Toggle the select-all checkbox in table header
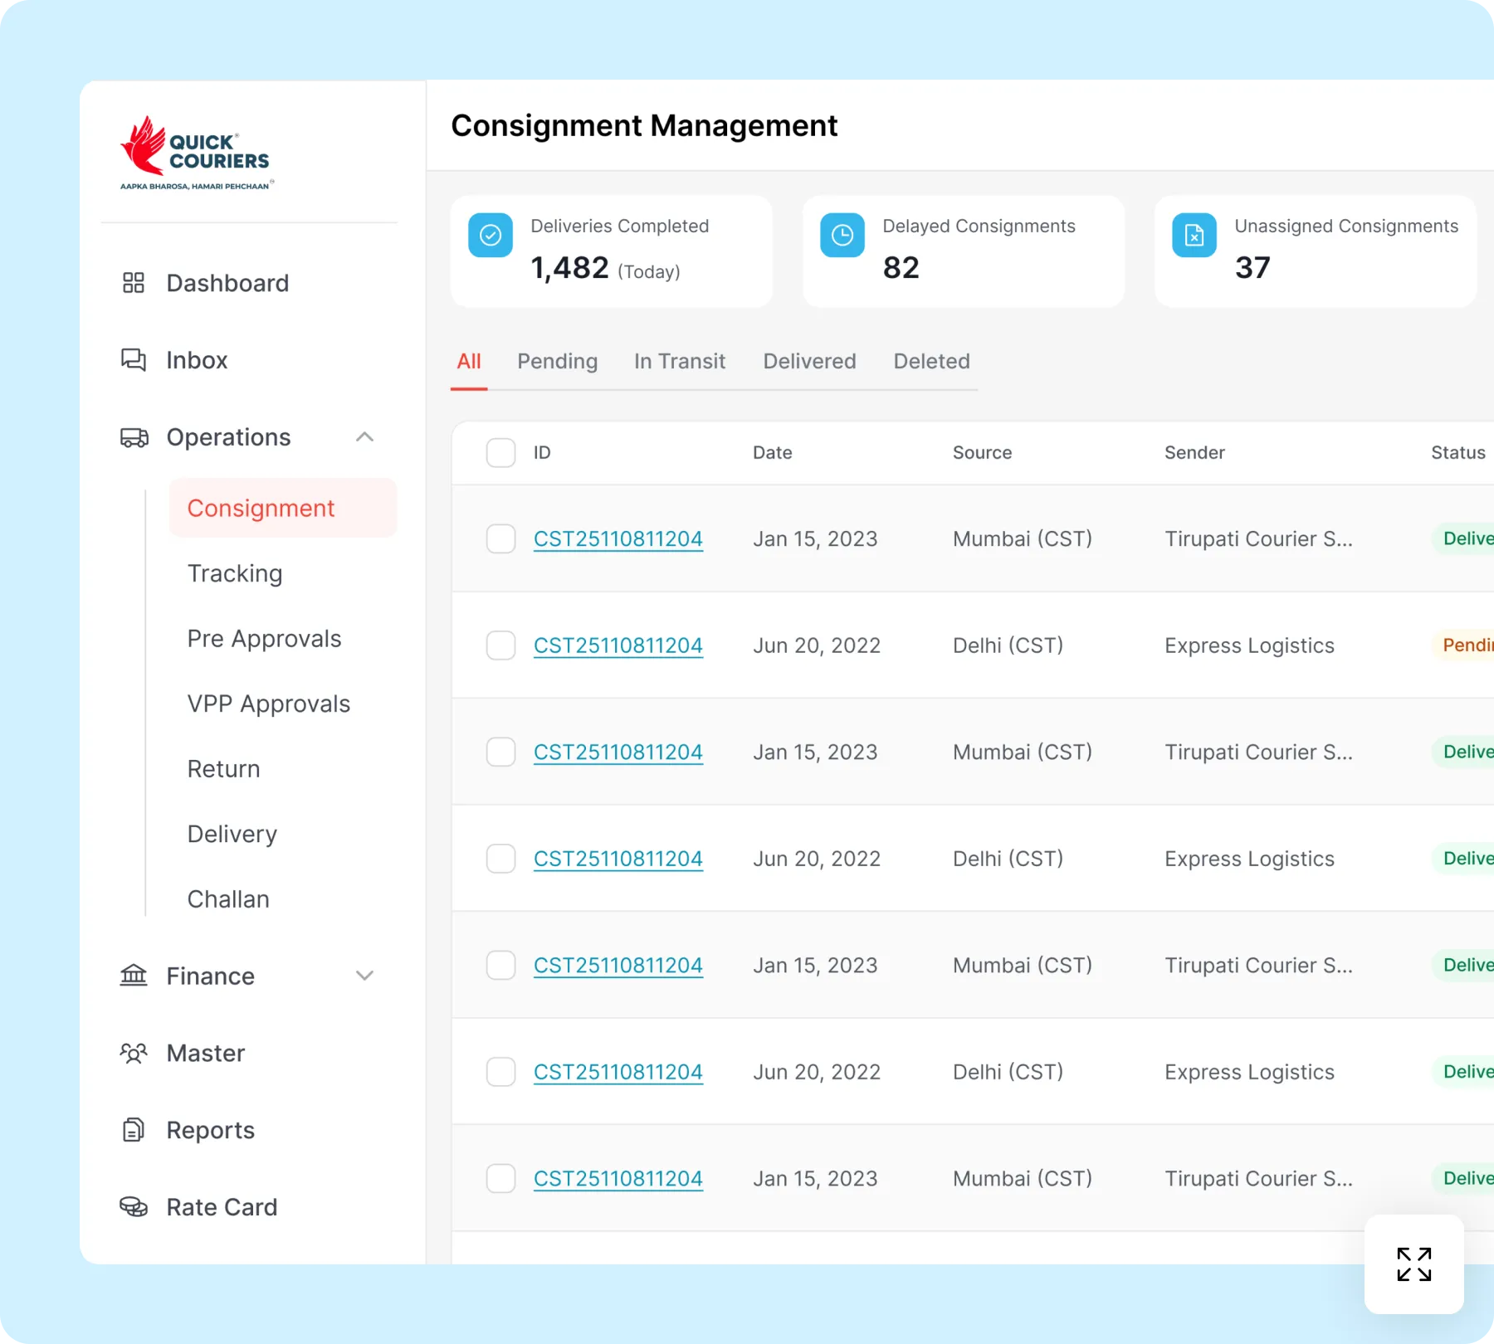Image resolution: width=1494 pixels, height=1344 pixels. (500, 453)
